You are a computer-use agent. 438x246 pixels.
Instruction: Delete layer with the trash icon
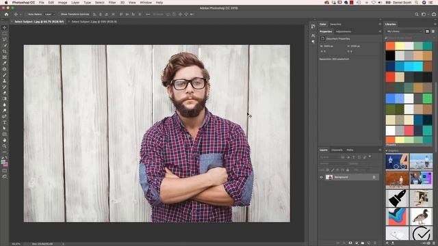(375, 243)
